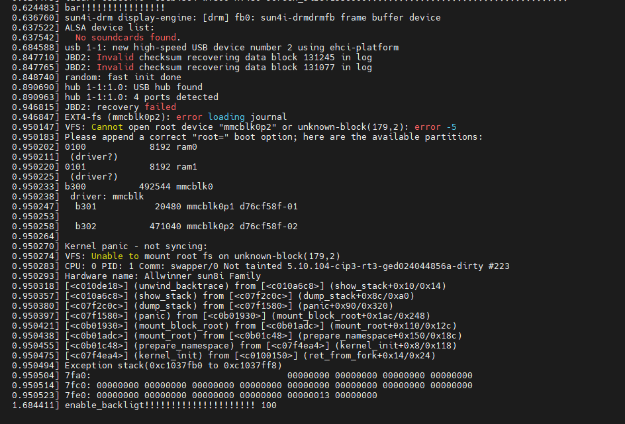Click the yellow "Cannot" word in VFS line

[107, 127]
